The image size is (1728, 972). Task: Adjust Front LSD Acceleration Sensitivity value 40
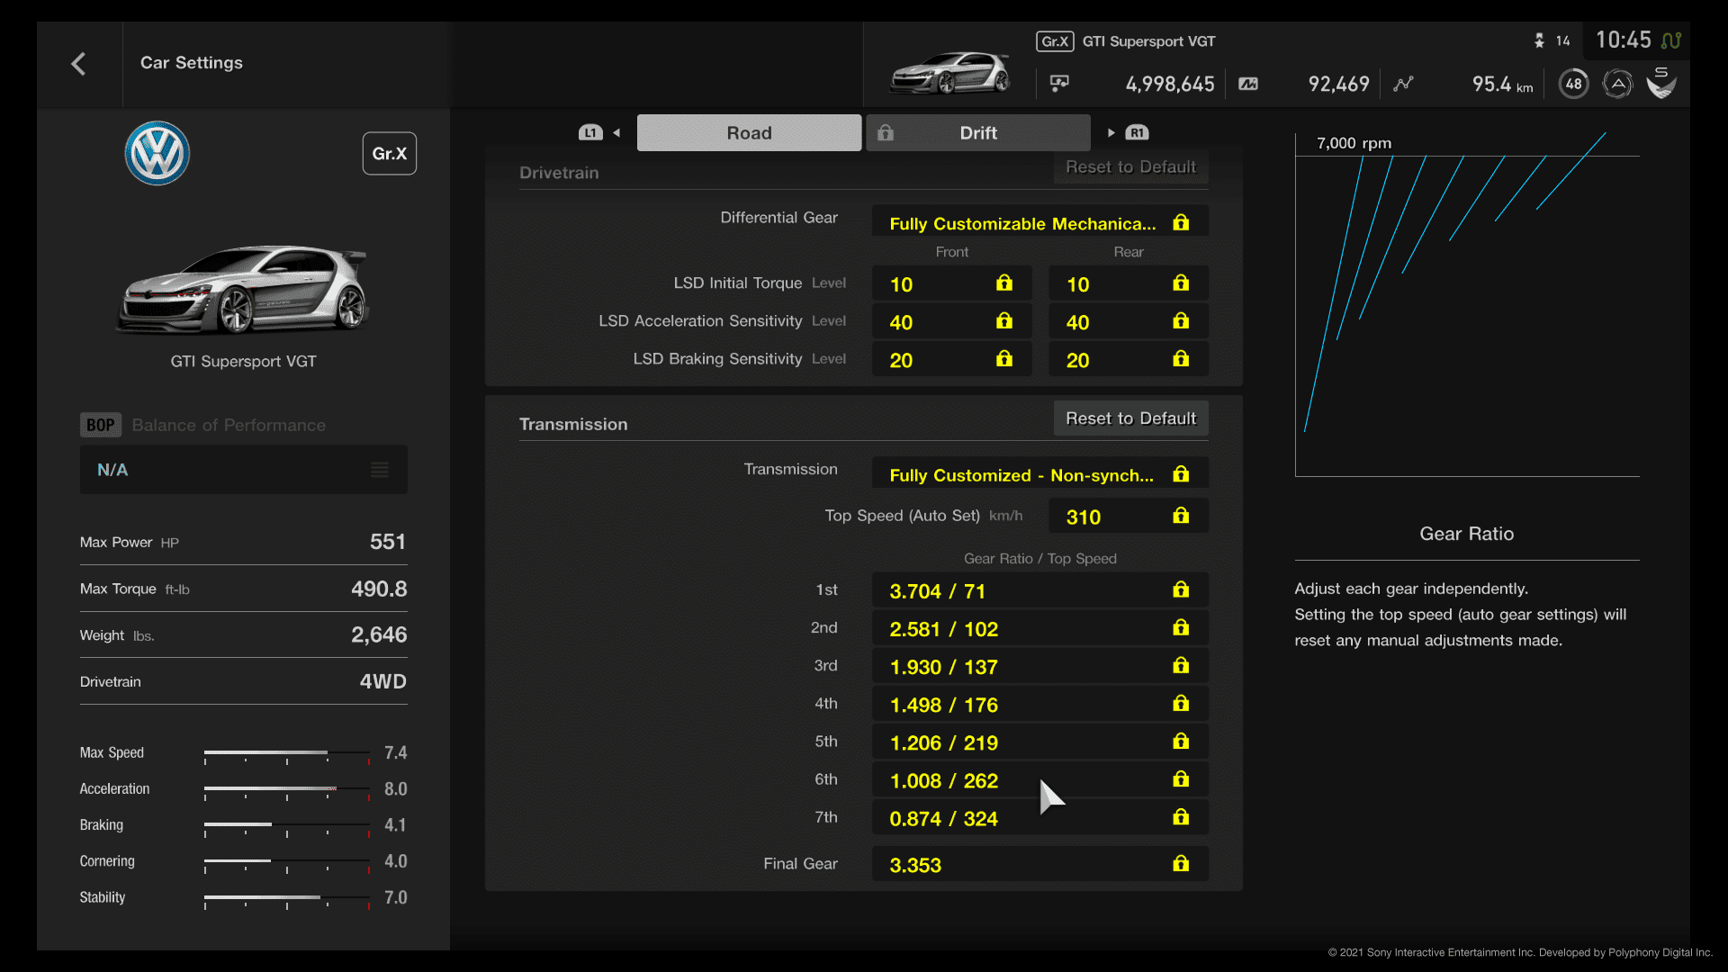coord(951,321)
